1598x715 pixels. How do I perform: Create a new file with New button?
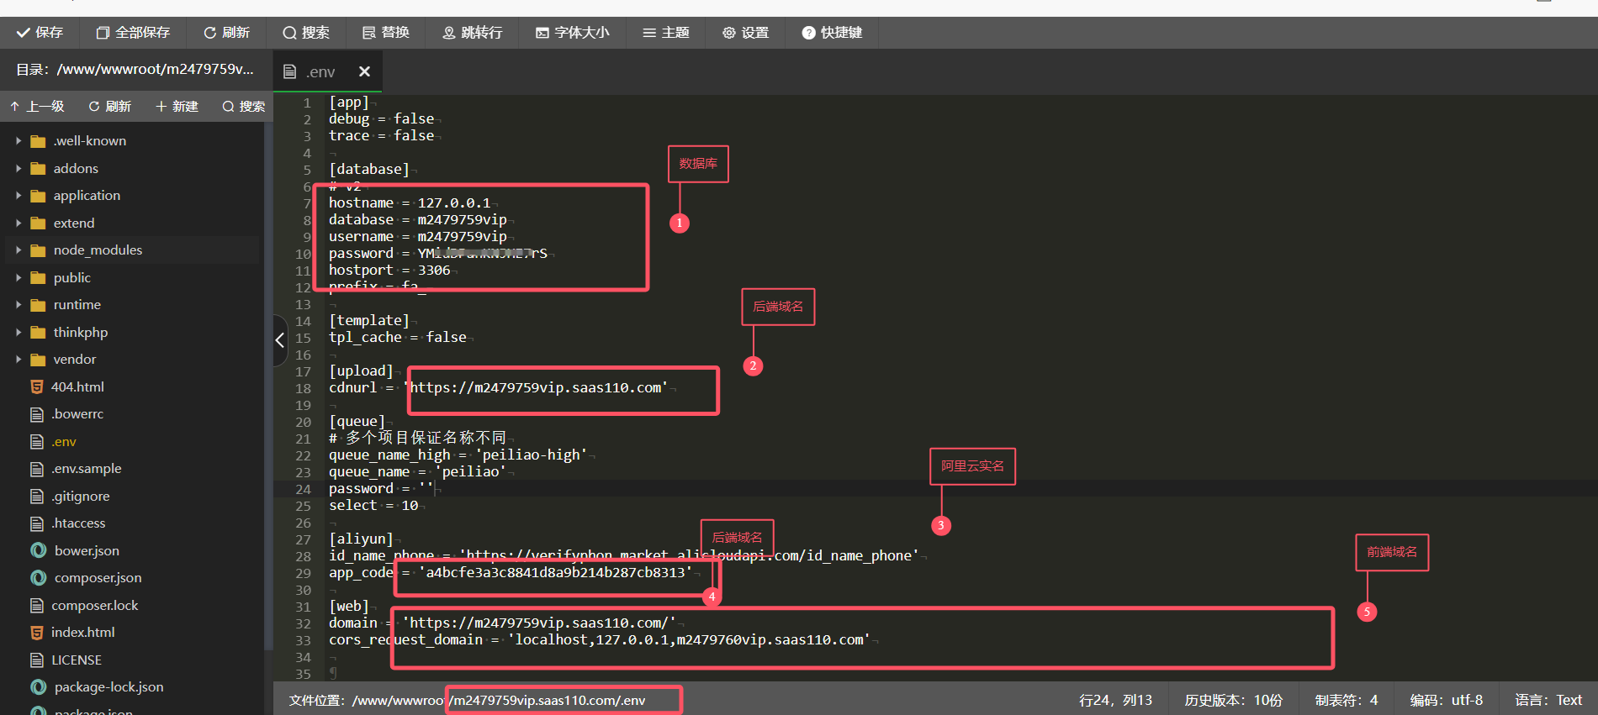click(177, 107)
